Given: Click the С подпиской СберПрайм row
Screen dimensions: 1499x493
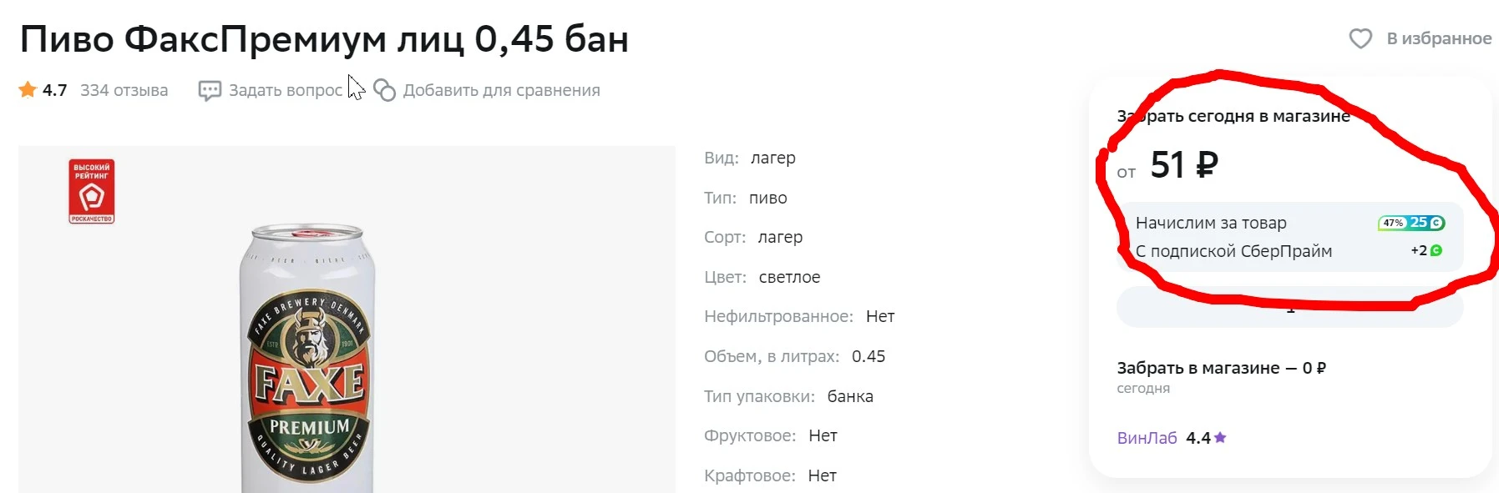Looking at the screenshot, I should [1289, 251].
